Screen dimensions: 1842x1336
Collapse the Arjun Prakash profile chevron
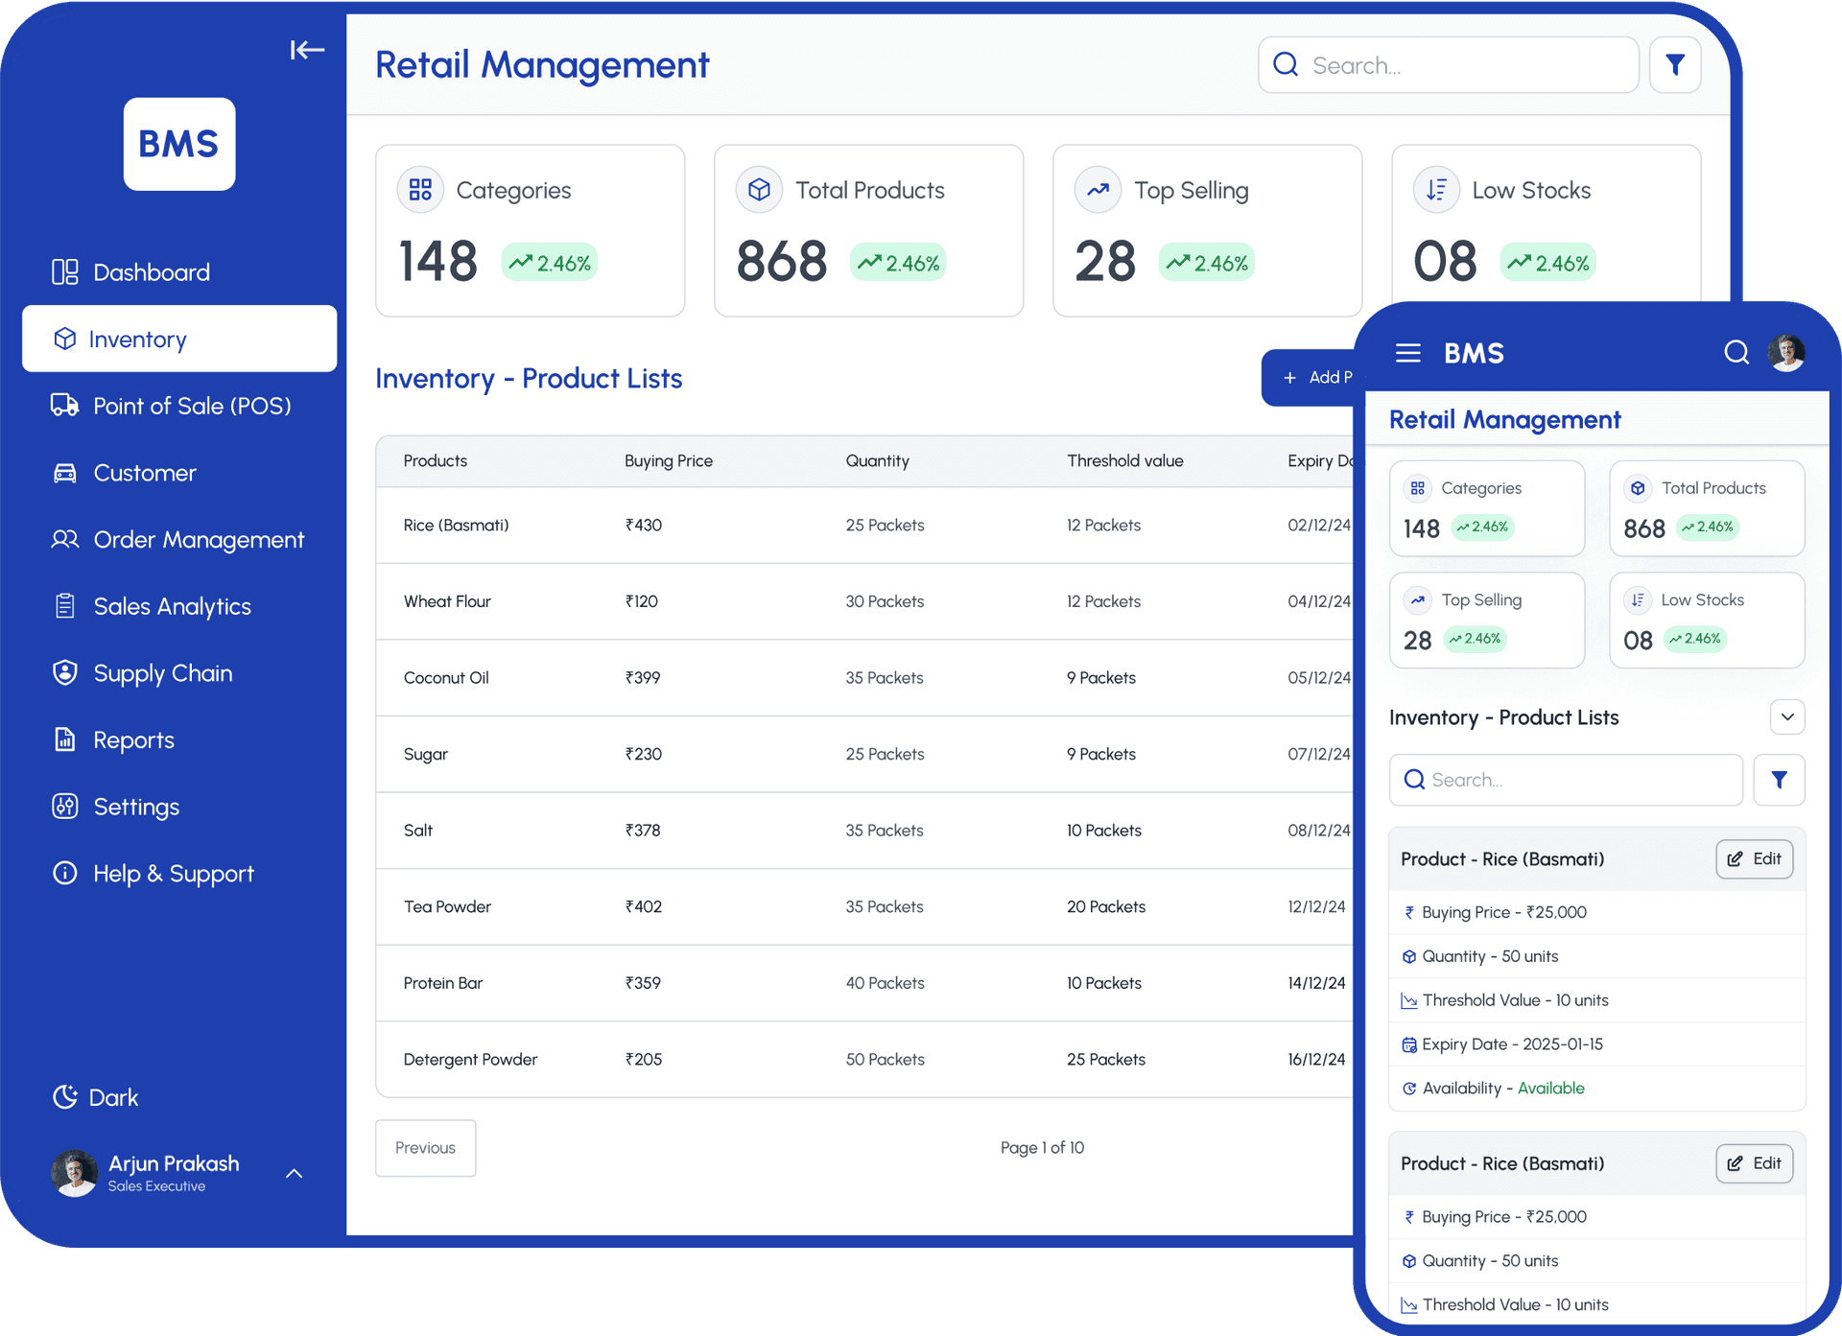tap(294, 1173)
